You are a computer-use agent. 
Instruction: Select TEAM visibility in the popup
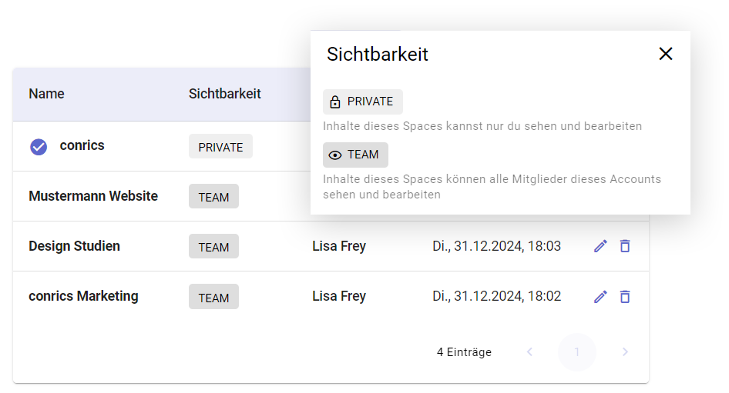pyautogui.click(x=356, y=155)
